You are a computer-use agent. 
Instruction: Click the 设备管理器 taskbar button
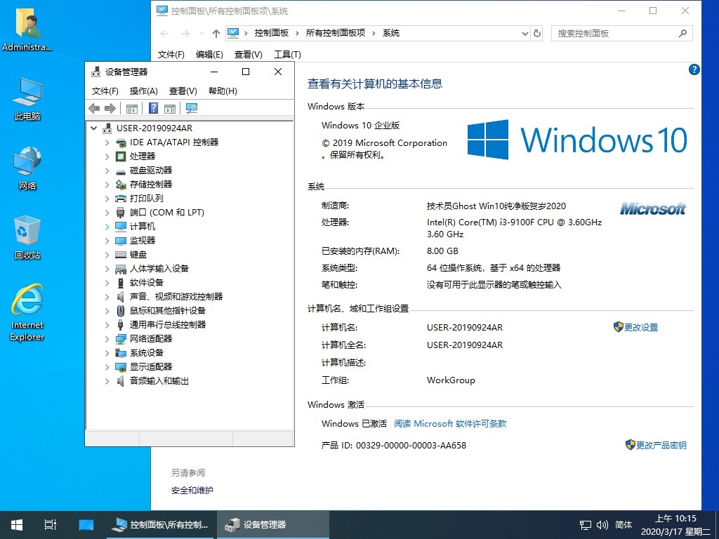point(273,525)
